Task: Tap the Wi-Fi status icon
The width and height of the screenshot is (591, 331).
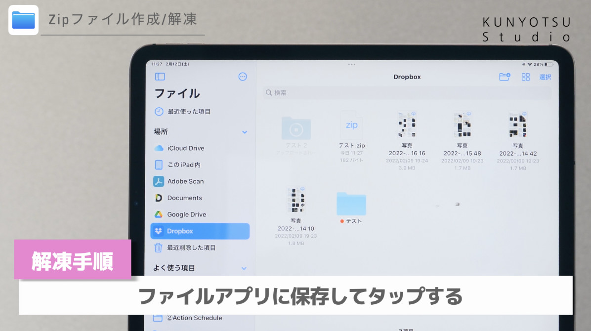Action: click(x=530, y=64)
